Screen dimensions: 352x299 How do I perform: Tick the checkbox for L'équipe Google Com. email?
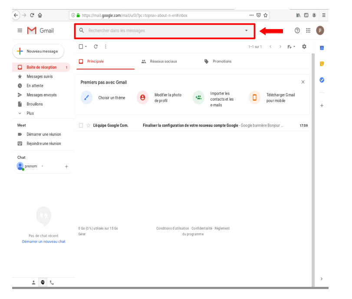[x=81, y=125]
